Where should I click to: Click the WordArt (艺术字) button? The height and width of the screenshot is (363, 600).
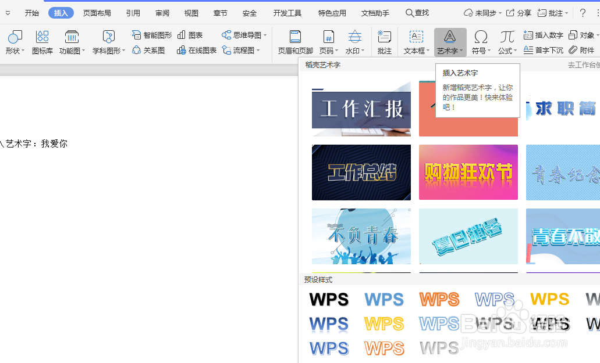click(x=450, y=42)
